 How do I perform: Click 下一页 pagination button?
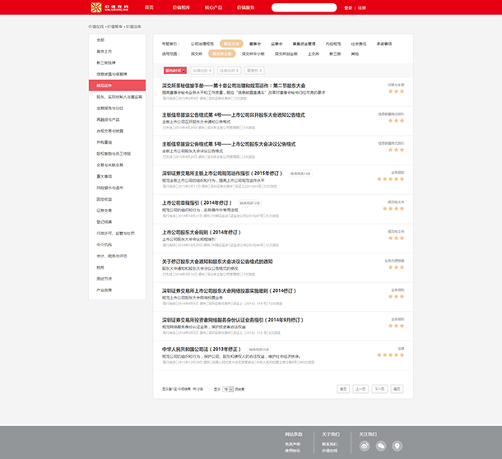(x=379, y=389)
